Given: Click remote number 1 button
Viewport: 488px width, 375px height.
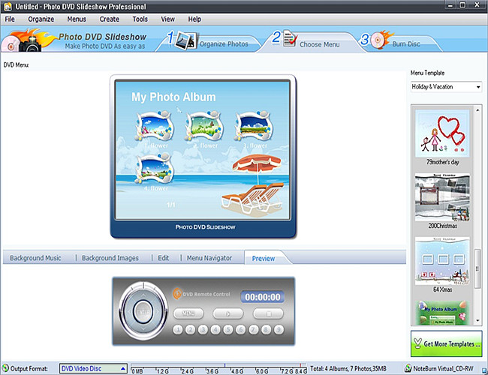Looking at the screenshot, I should point(178,329).
